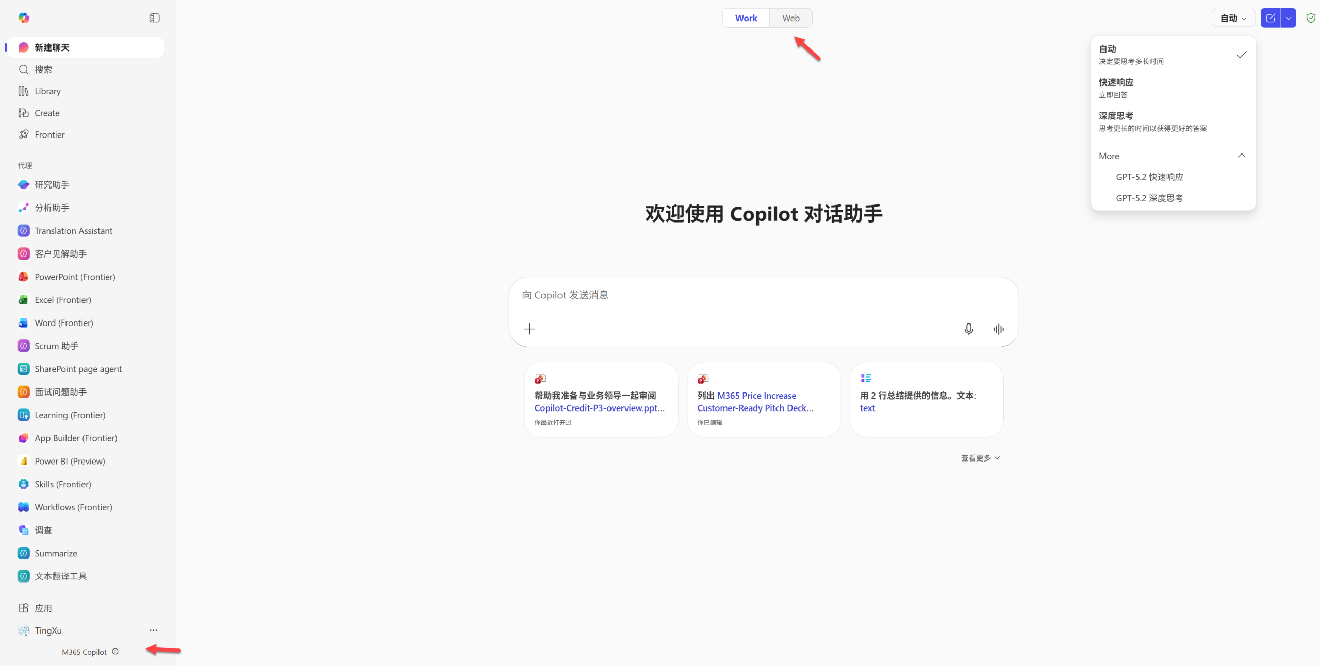Collapse the More models section

(x=1241, y=156)
